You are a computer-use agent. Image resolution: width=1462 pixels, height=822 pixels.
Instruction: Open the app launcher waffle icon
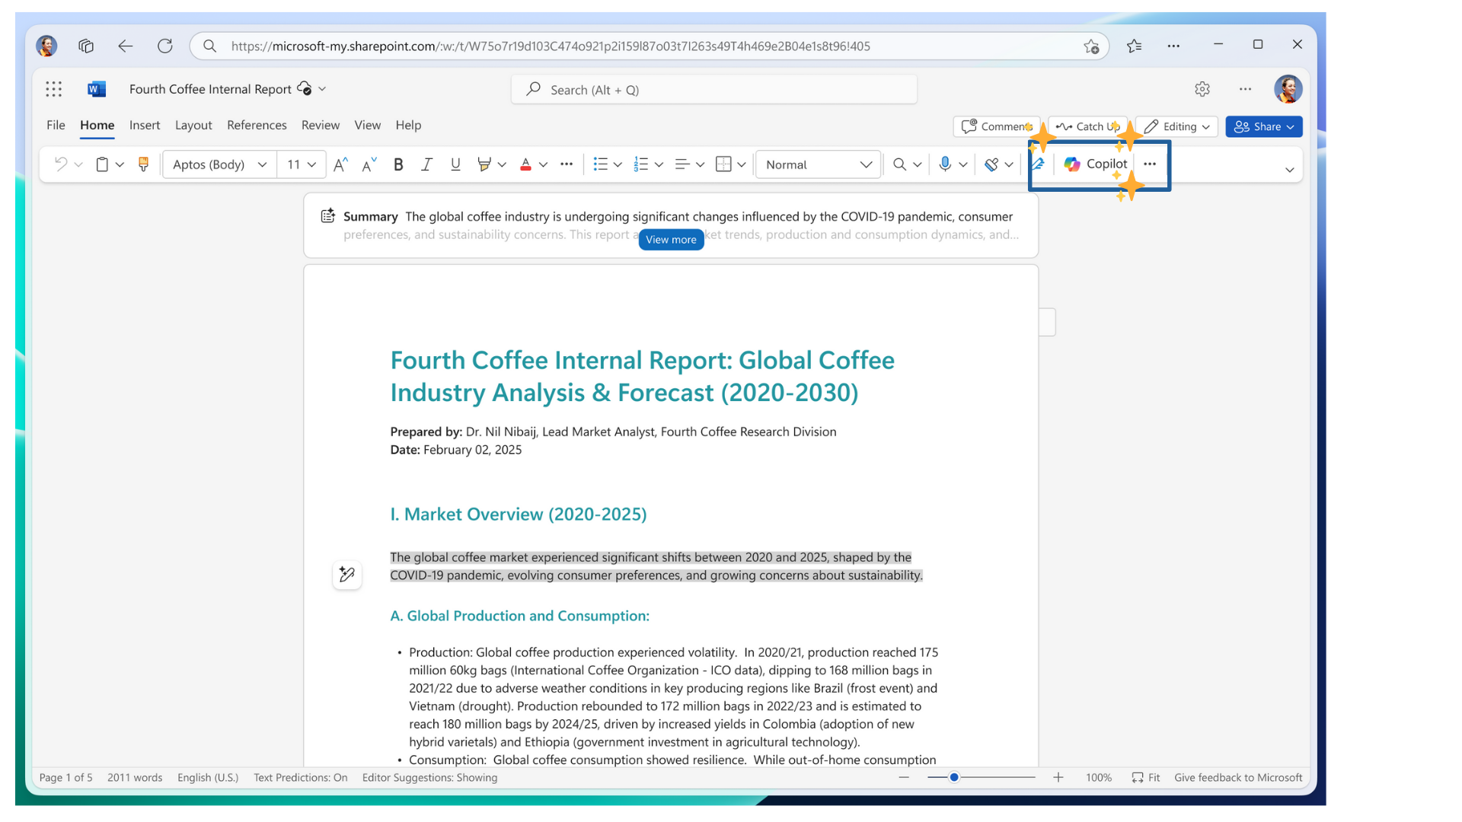(53, 89)
